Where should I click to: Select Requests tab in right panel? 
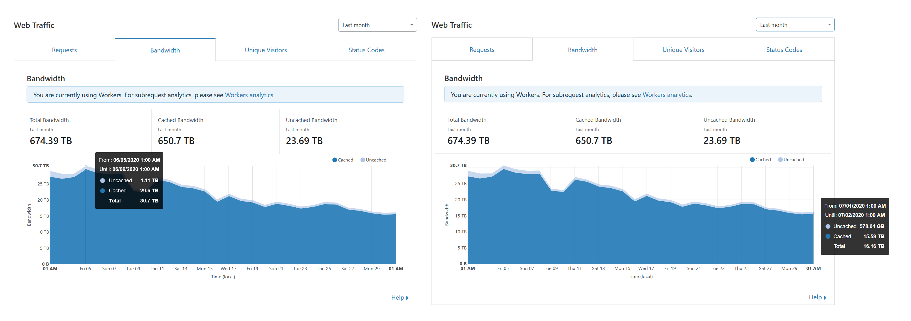[482, 49]
